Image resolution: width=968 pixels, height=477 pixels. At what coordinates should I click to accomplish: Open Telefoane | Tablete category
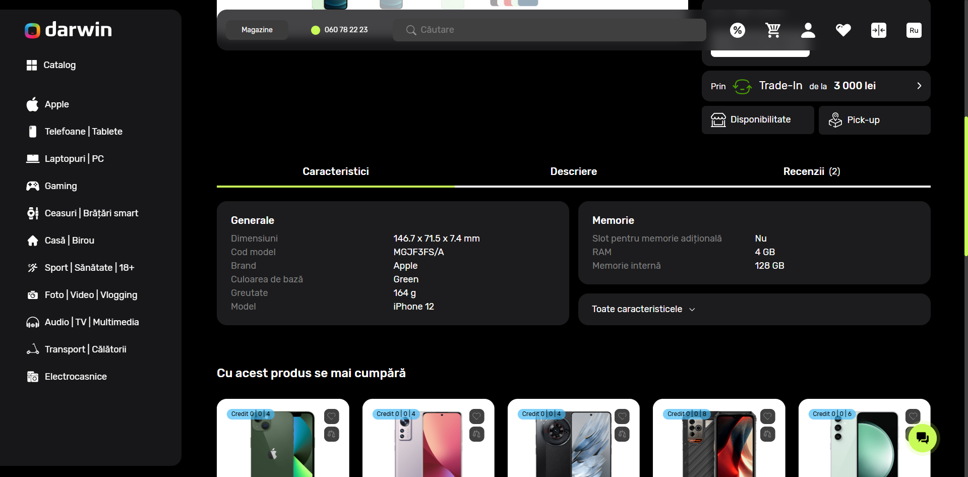(74, 132)
